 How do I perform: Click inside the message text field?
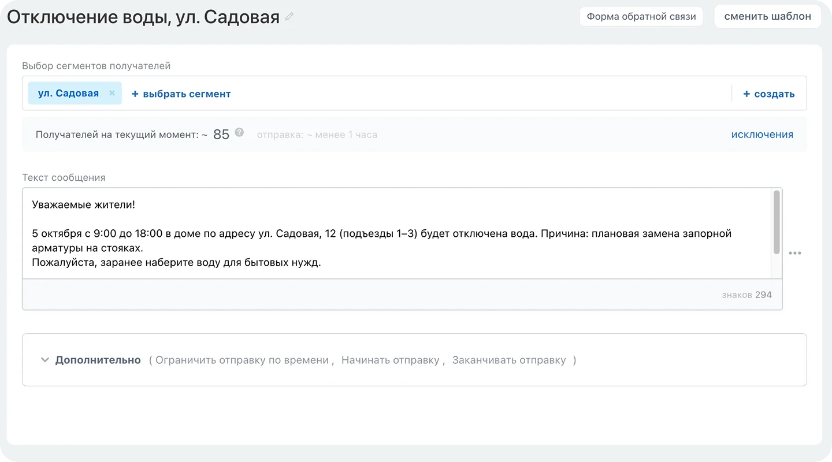[397, 233]
